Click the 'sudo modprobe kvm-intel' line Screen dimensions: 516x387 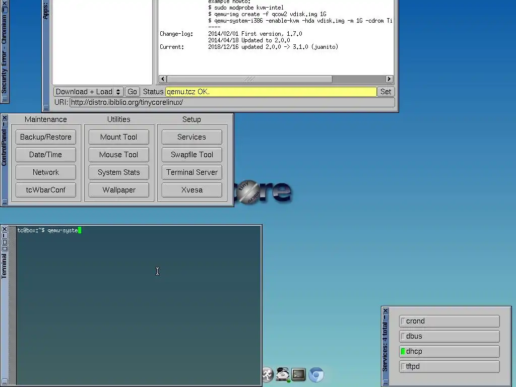[x=246, y=8]
